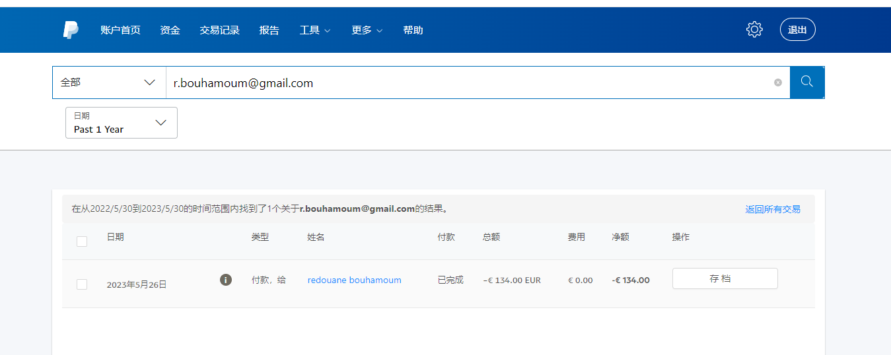Clear the search field with X icon
The height and width of the screenshot is (355, 891).
point(777,82)
